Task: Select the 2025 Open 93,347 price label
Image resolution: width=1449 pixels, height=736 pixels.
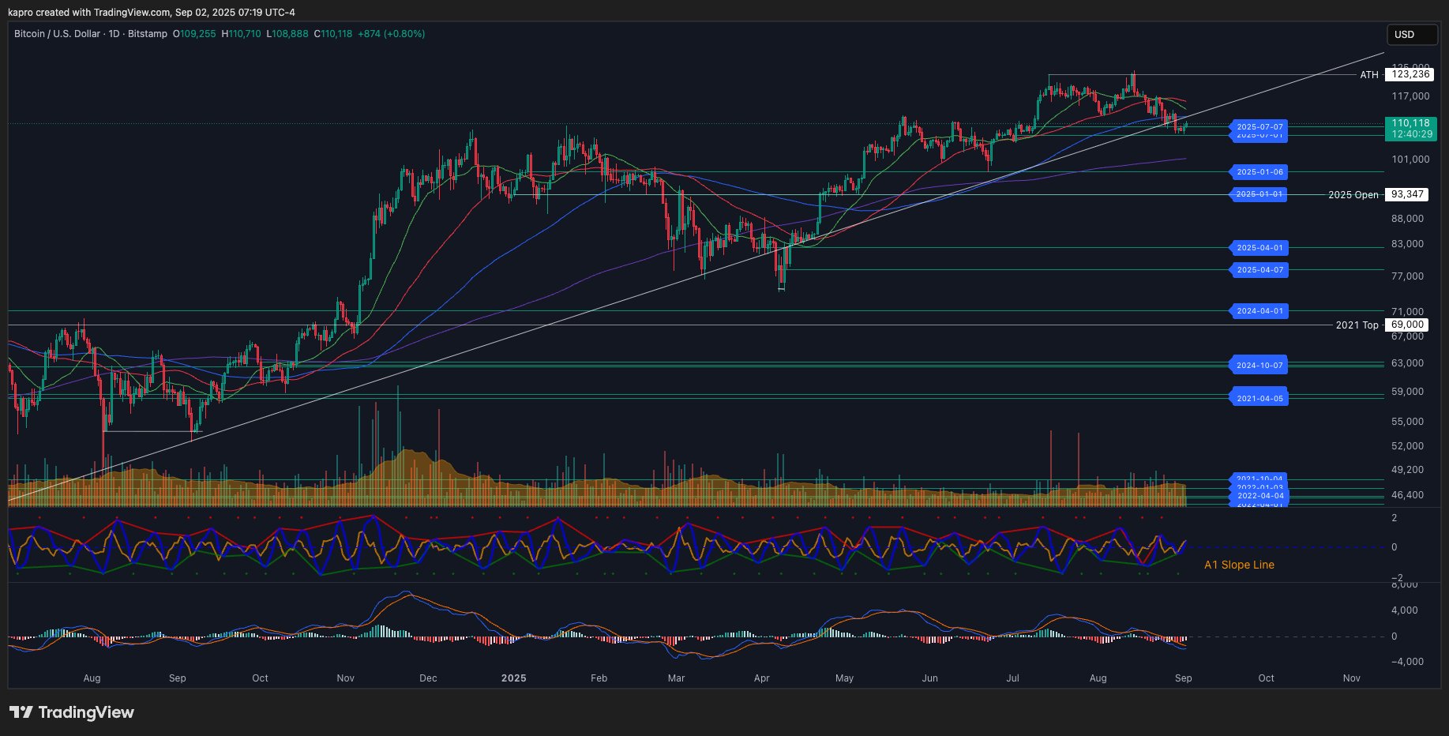Action: 1409,194
